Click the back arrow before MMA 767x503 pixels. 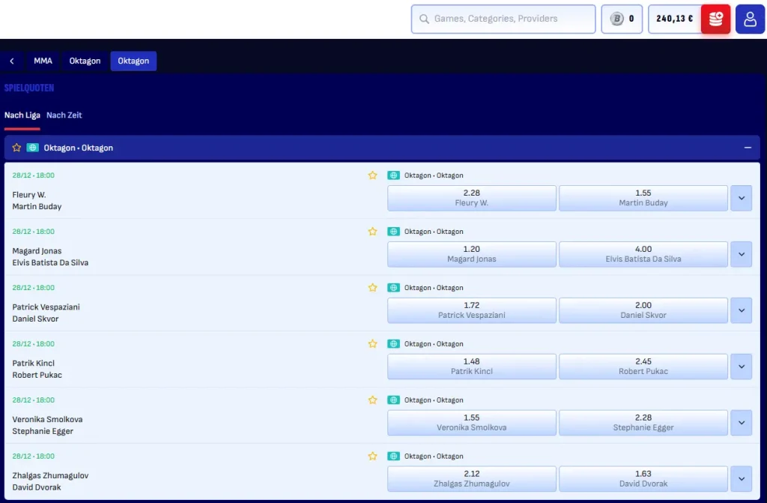pyautogui.click(x=12, y=61)
